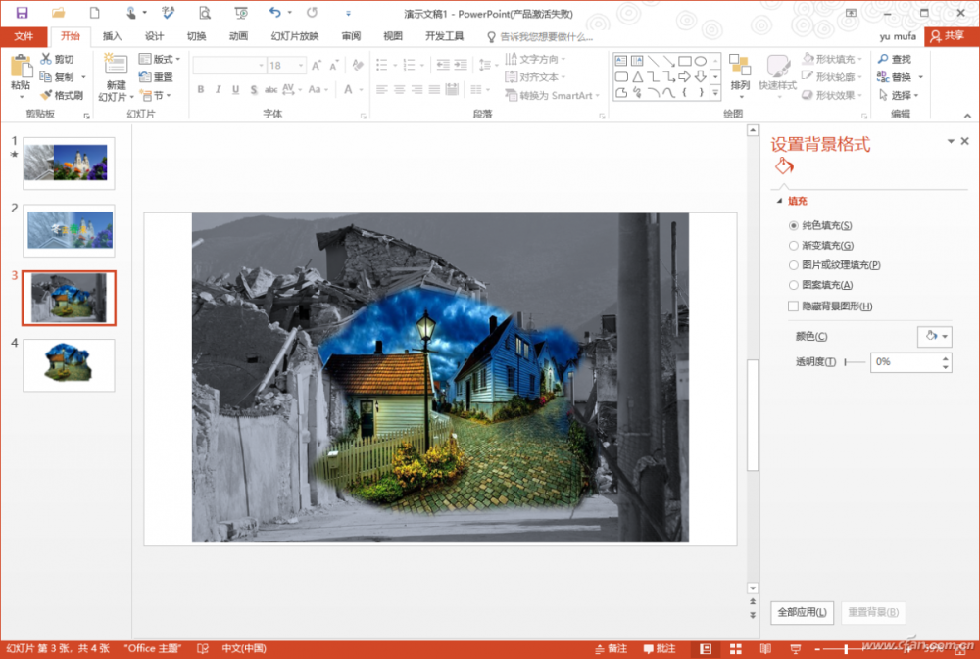The height and width of the screenshot is (659, 980).
Task: Enable Hide background graphics checkbox
Action: [x=794, y=306]
